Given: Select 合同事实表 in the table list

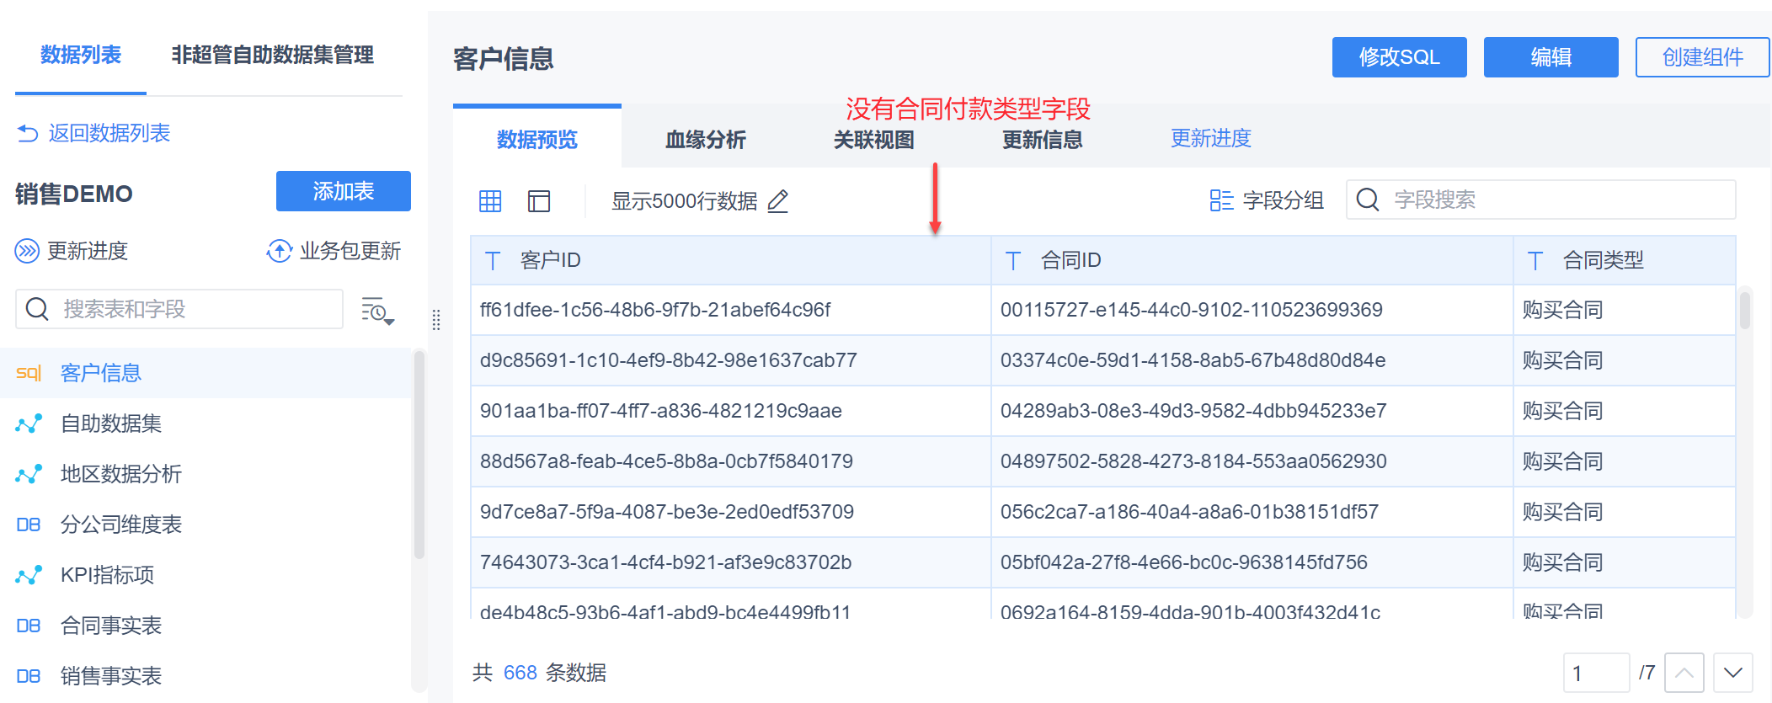Looking at the screenshot, I should click(x=111, y=626).
